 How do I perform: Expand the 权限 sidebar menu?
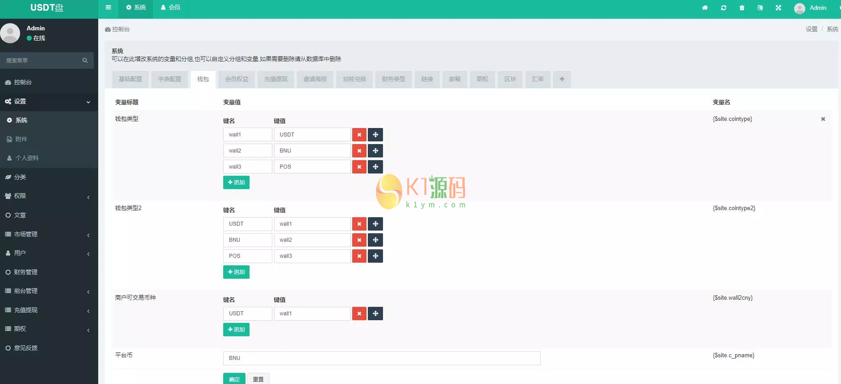(x=49, y=196)
